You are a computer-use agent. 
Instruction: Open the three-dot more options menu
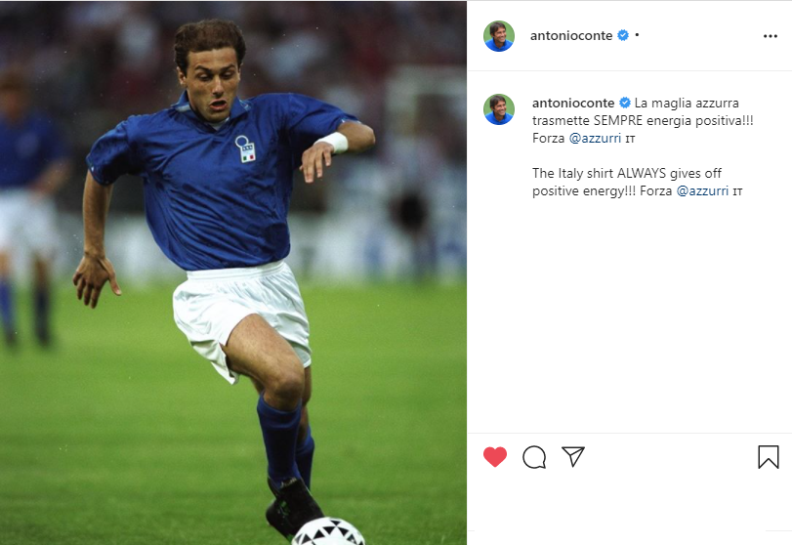point(771,36)
